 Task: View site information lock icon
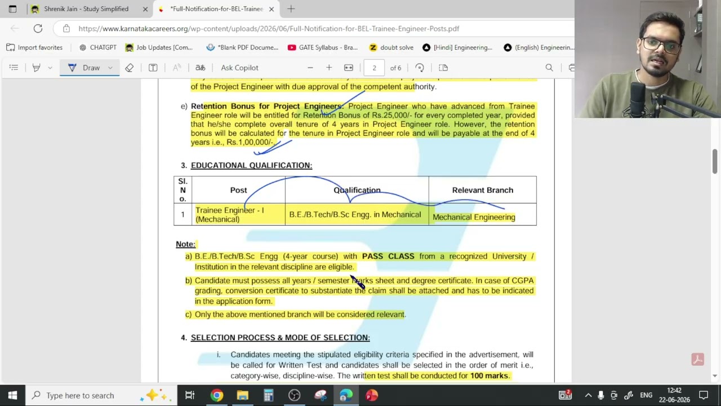[x=66, y=29]
